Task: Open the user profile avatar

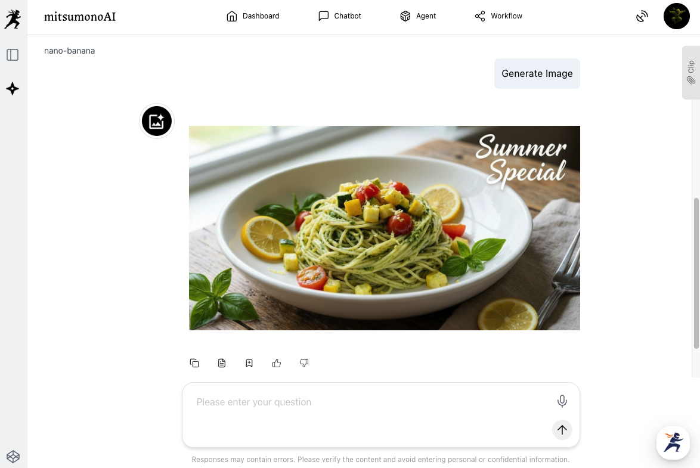Action: coord(676,16)
